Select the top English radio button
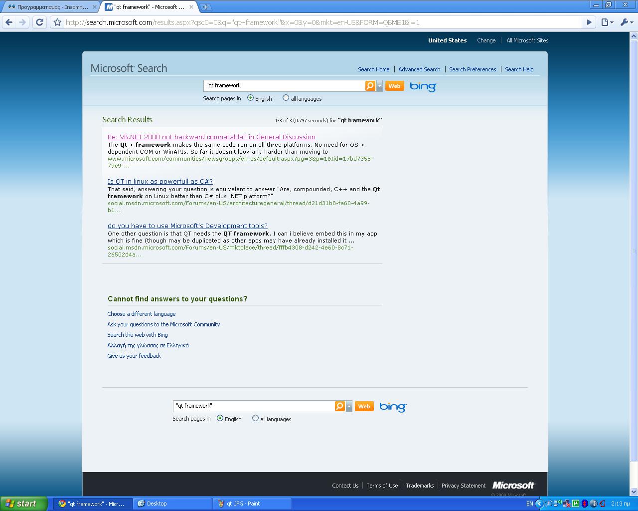 (x=250, y=98)
